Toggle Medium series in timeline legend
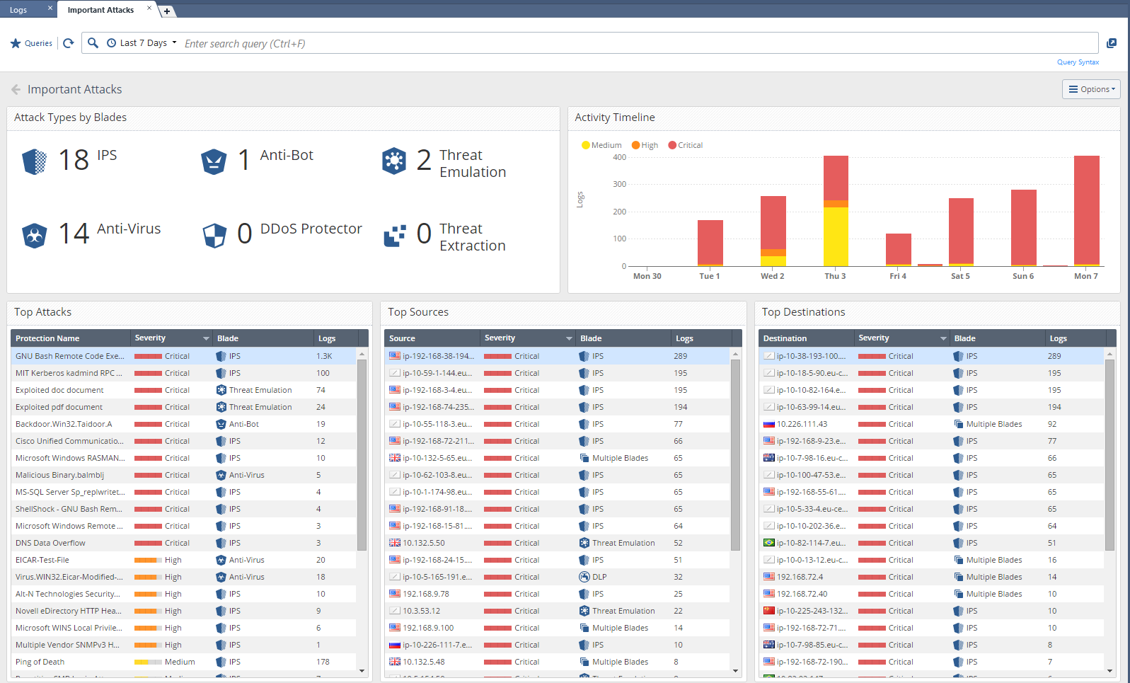The width and height of the screenshot is (1130, 683). pos(601,145)
